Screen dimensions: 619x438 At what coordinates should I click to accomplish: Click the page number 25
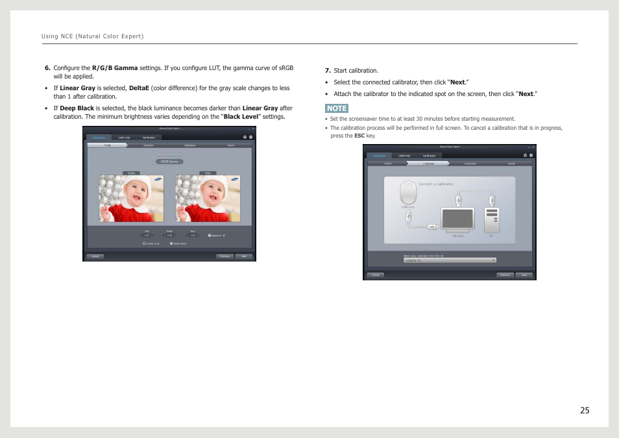click(585, 410)
